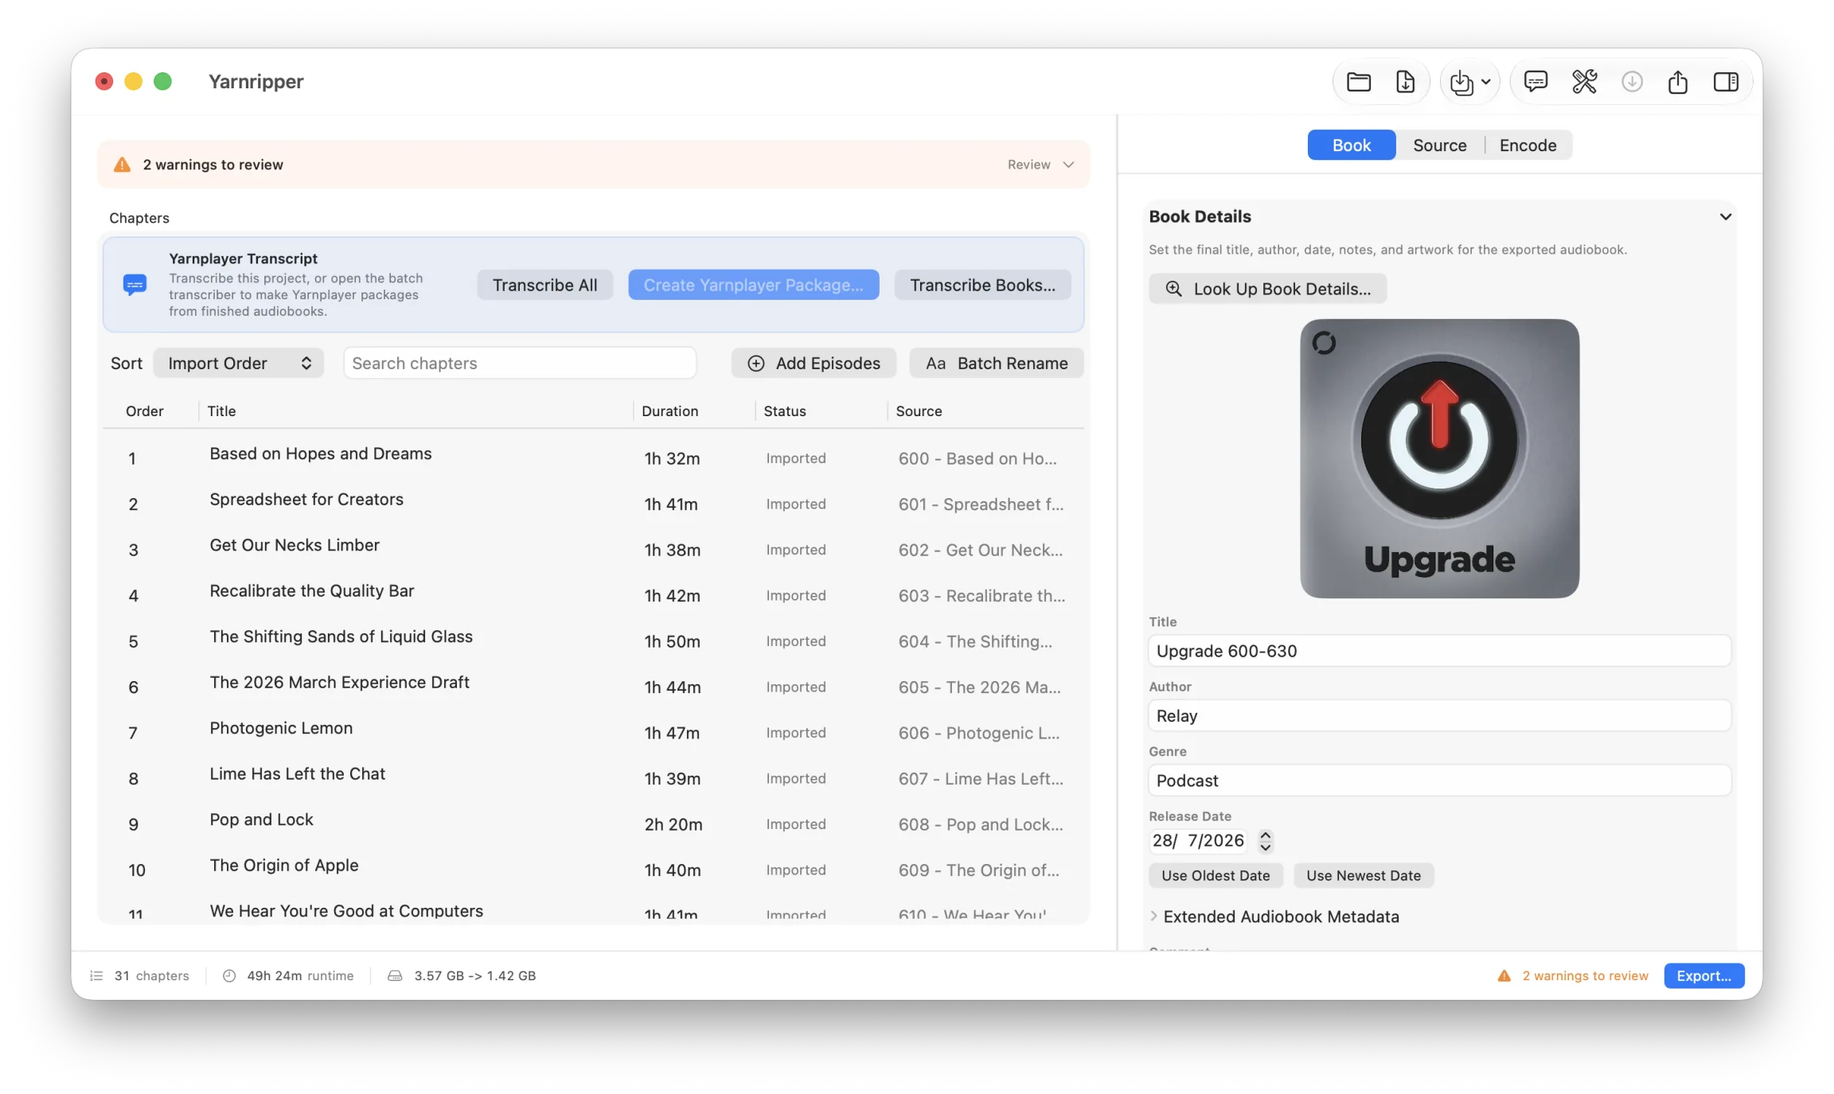
Task: Click Transcribe Books button
Action: [x=982, y=285]
